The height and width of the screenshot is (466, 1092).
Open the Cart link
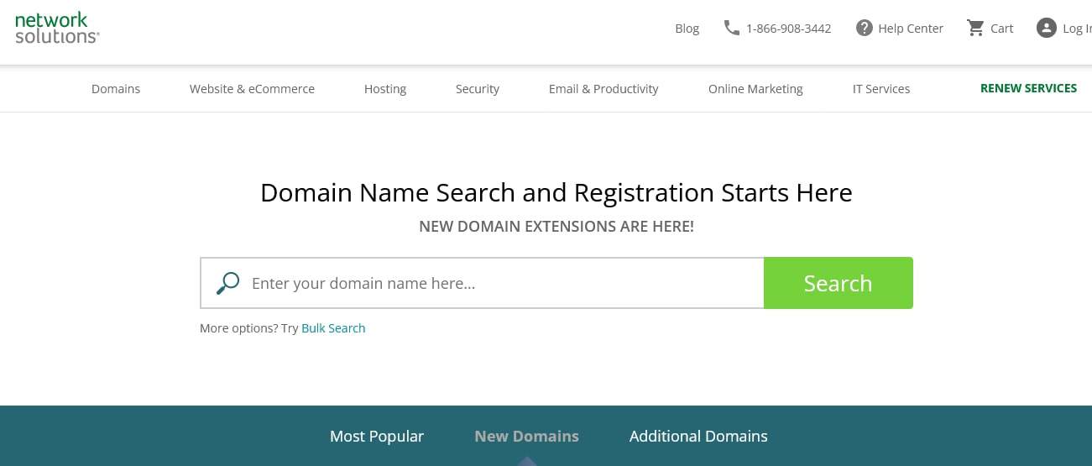1001,29
